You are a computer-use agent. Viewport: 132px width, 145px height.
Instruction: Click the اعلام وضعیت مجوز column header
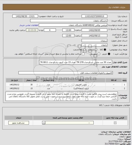click(x=68, y=118)
